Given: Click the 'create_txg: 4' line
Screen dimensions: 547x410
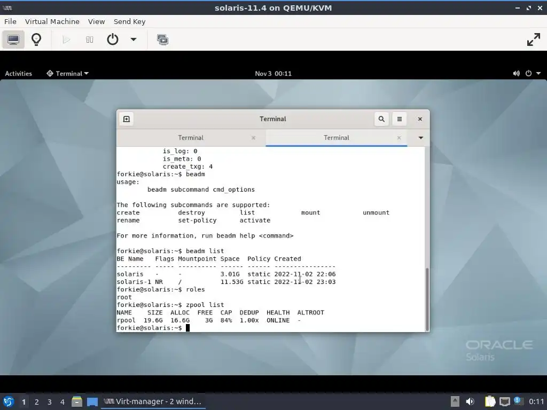Looking at the screenshot, I should pos(187,167).
